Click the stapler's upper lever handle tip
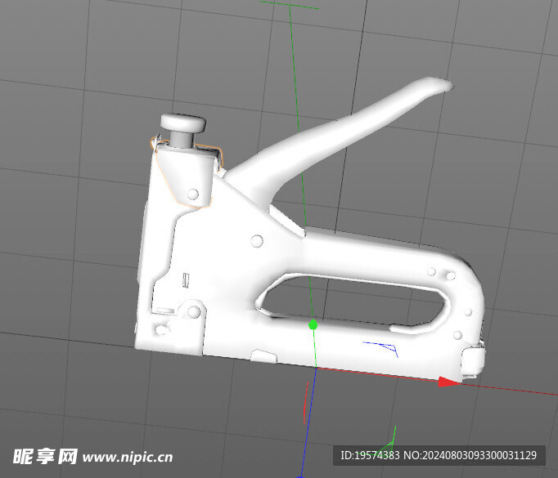 click(434, 85)
